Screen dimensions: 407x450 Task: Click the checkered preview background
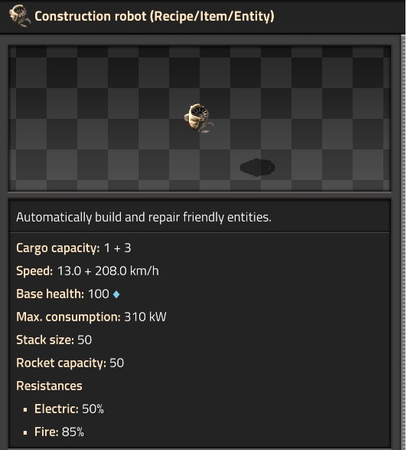(200, 118)
